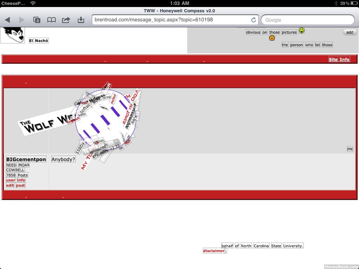Tap the share arrow icon

point(66,20)
